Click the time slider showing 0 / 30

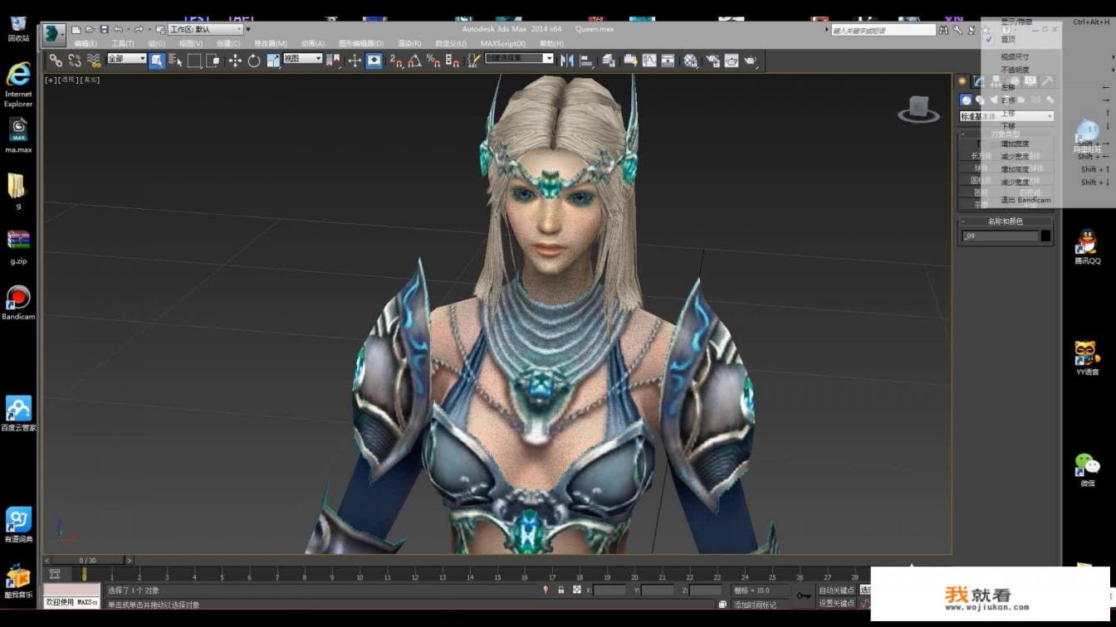click(87, 561)
